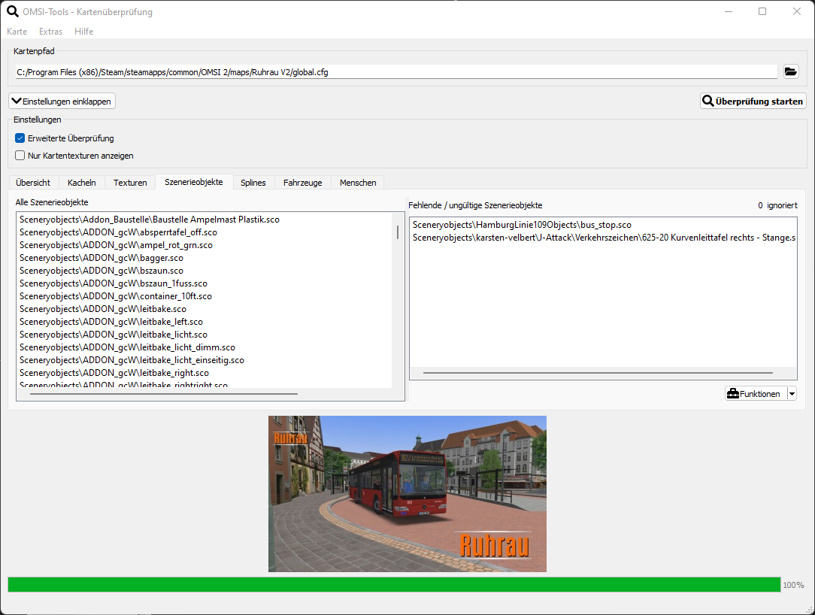Viewport: 815px width, 615px height.
Task: Open the Funktionen dropdown arrow
Action: [x=791, y=393]
